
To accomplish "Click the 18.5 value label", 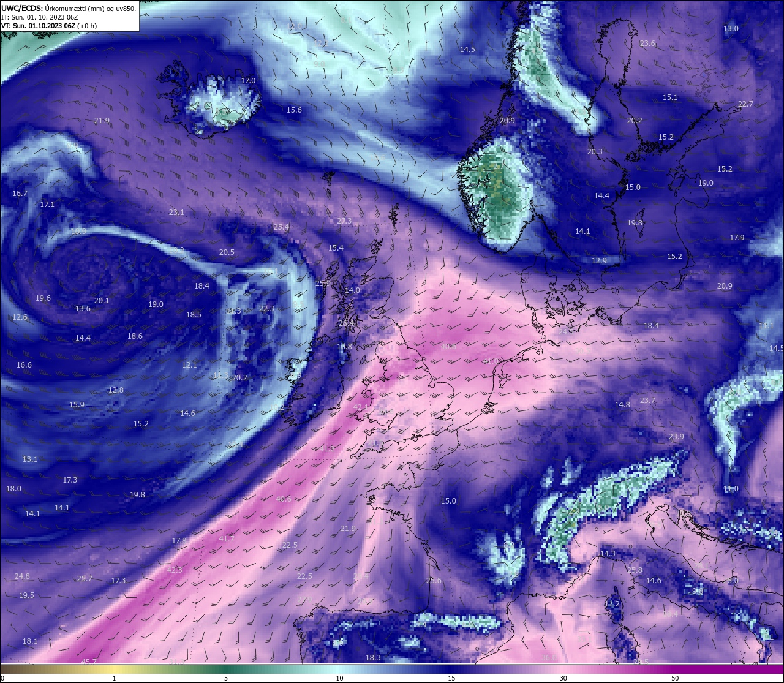I will click(x=194, y=315).
